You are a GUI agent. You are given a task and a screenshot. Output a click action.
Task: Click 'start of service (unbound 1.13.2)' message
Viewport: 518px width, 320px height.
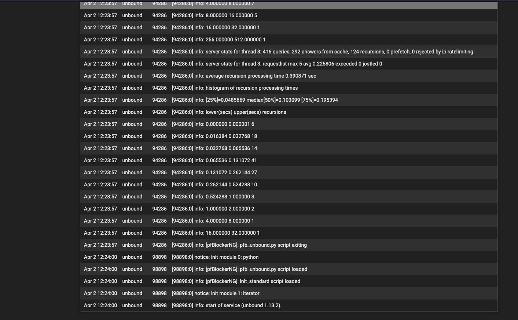227,305
